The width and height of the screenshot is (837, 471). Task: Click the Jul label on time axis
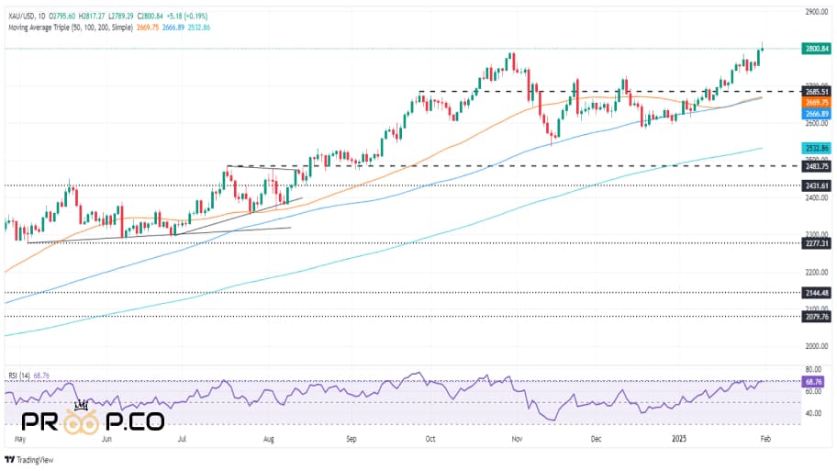point(182,439)
